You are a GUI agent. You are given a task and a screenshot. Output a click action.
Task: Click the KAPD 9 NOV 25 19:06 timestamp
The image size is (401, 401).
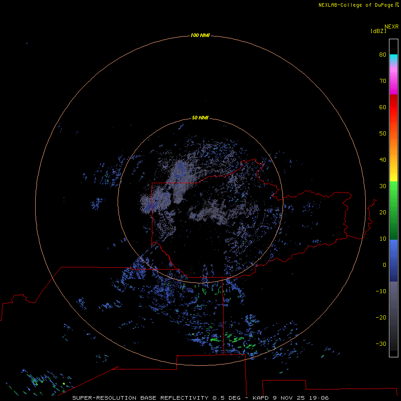pos(291,398)
